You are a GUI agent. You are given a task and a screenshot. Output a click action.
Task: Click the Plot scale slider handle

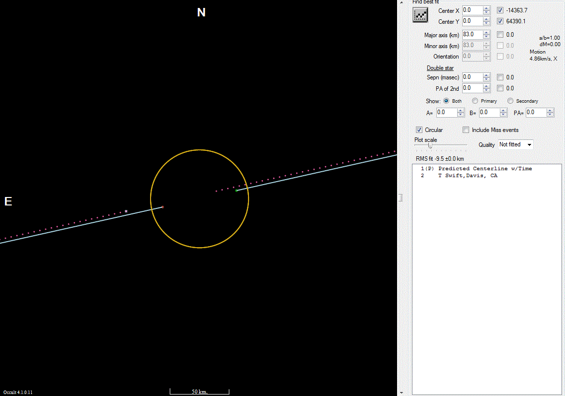coord(430,145)
